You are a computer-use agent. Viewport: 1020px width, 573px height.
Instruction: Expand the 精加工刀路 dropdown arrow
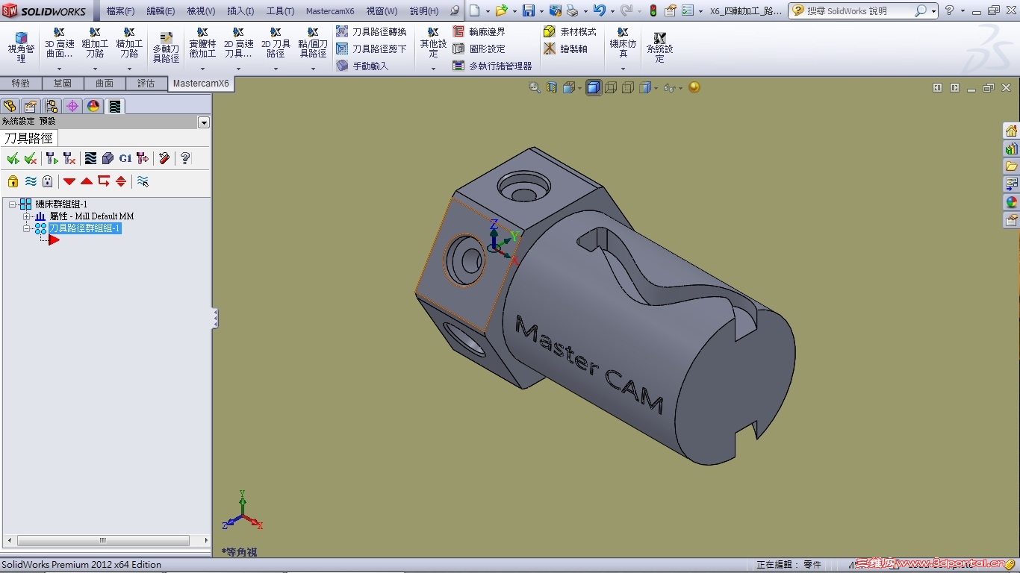(129, 69)
